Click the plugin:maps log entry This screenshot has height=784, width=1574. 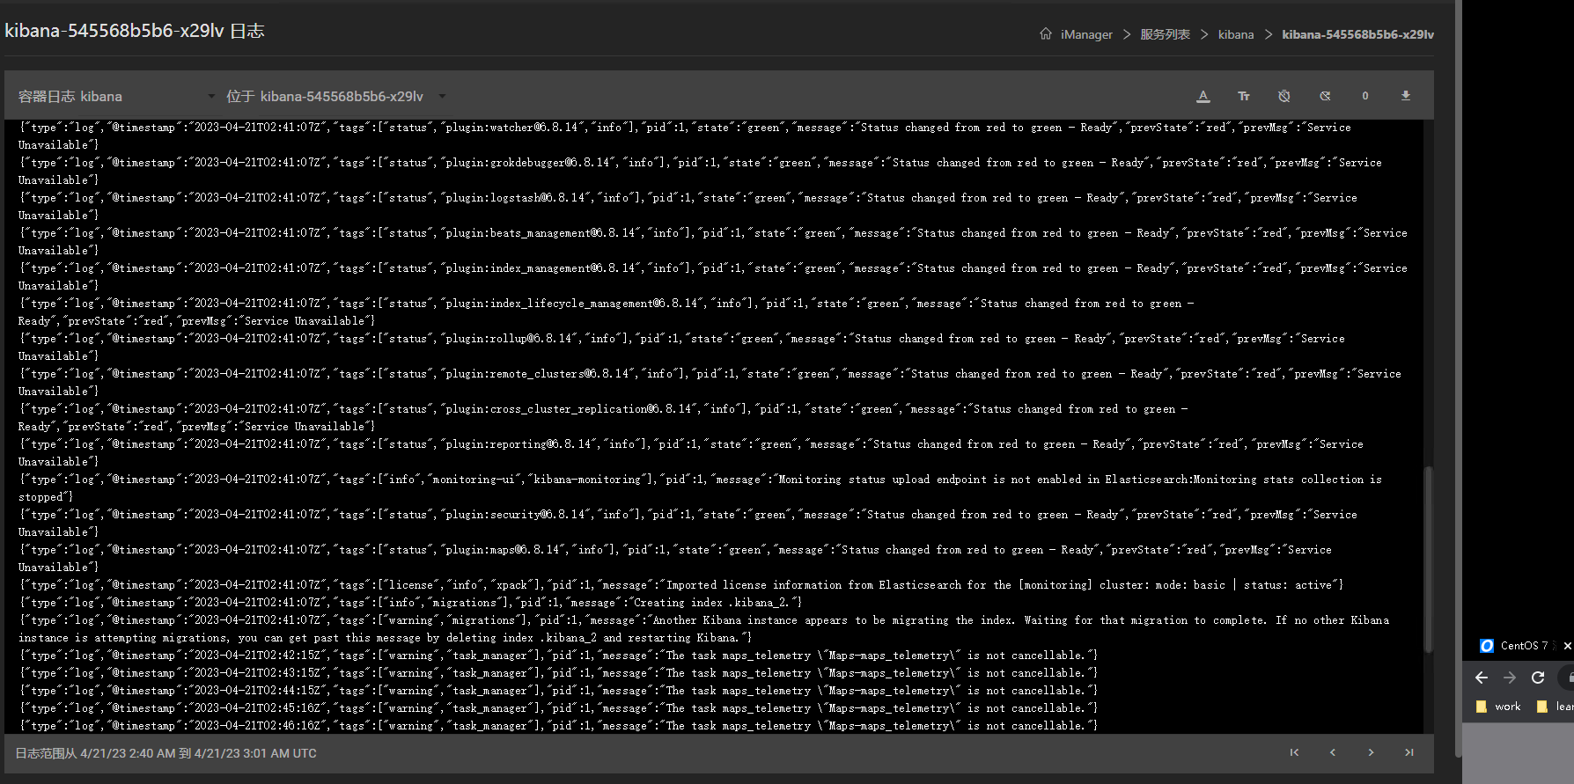pos(674,558)
